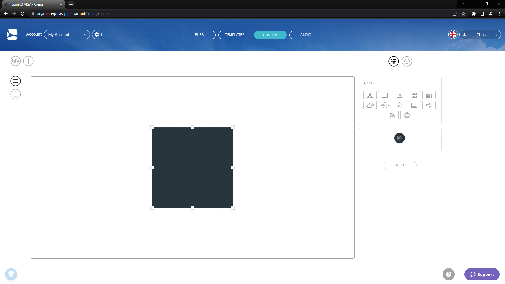Insert the QR code app

pyautogui.click(x=414, y=95)
